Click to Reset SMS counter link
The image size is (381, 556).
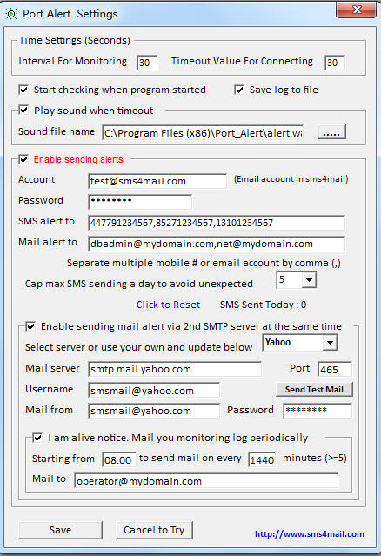(168, 305)
